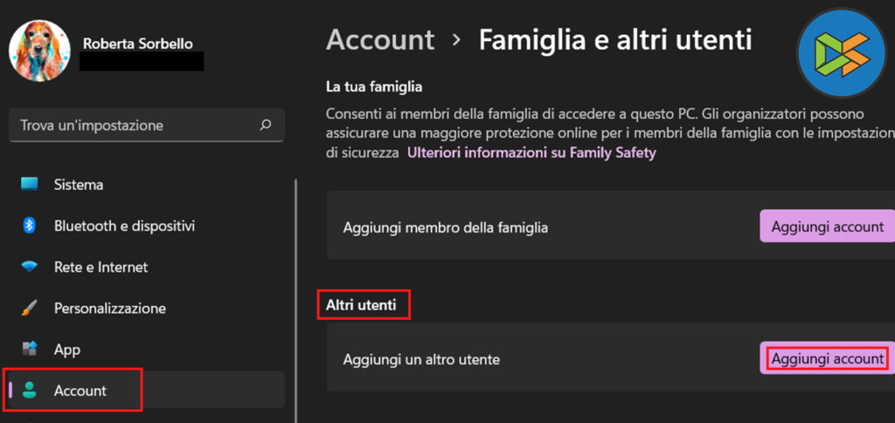Open Bluetooth e dispositivi settings
Viewport: 895px width, 423px height.
[x=124, y=225]
